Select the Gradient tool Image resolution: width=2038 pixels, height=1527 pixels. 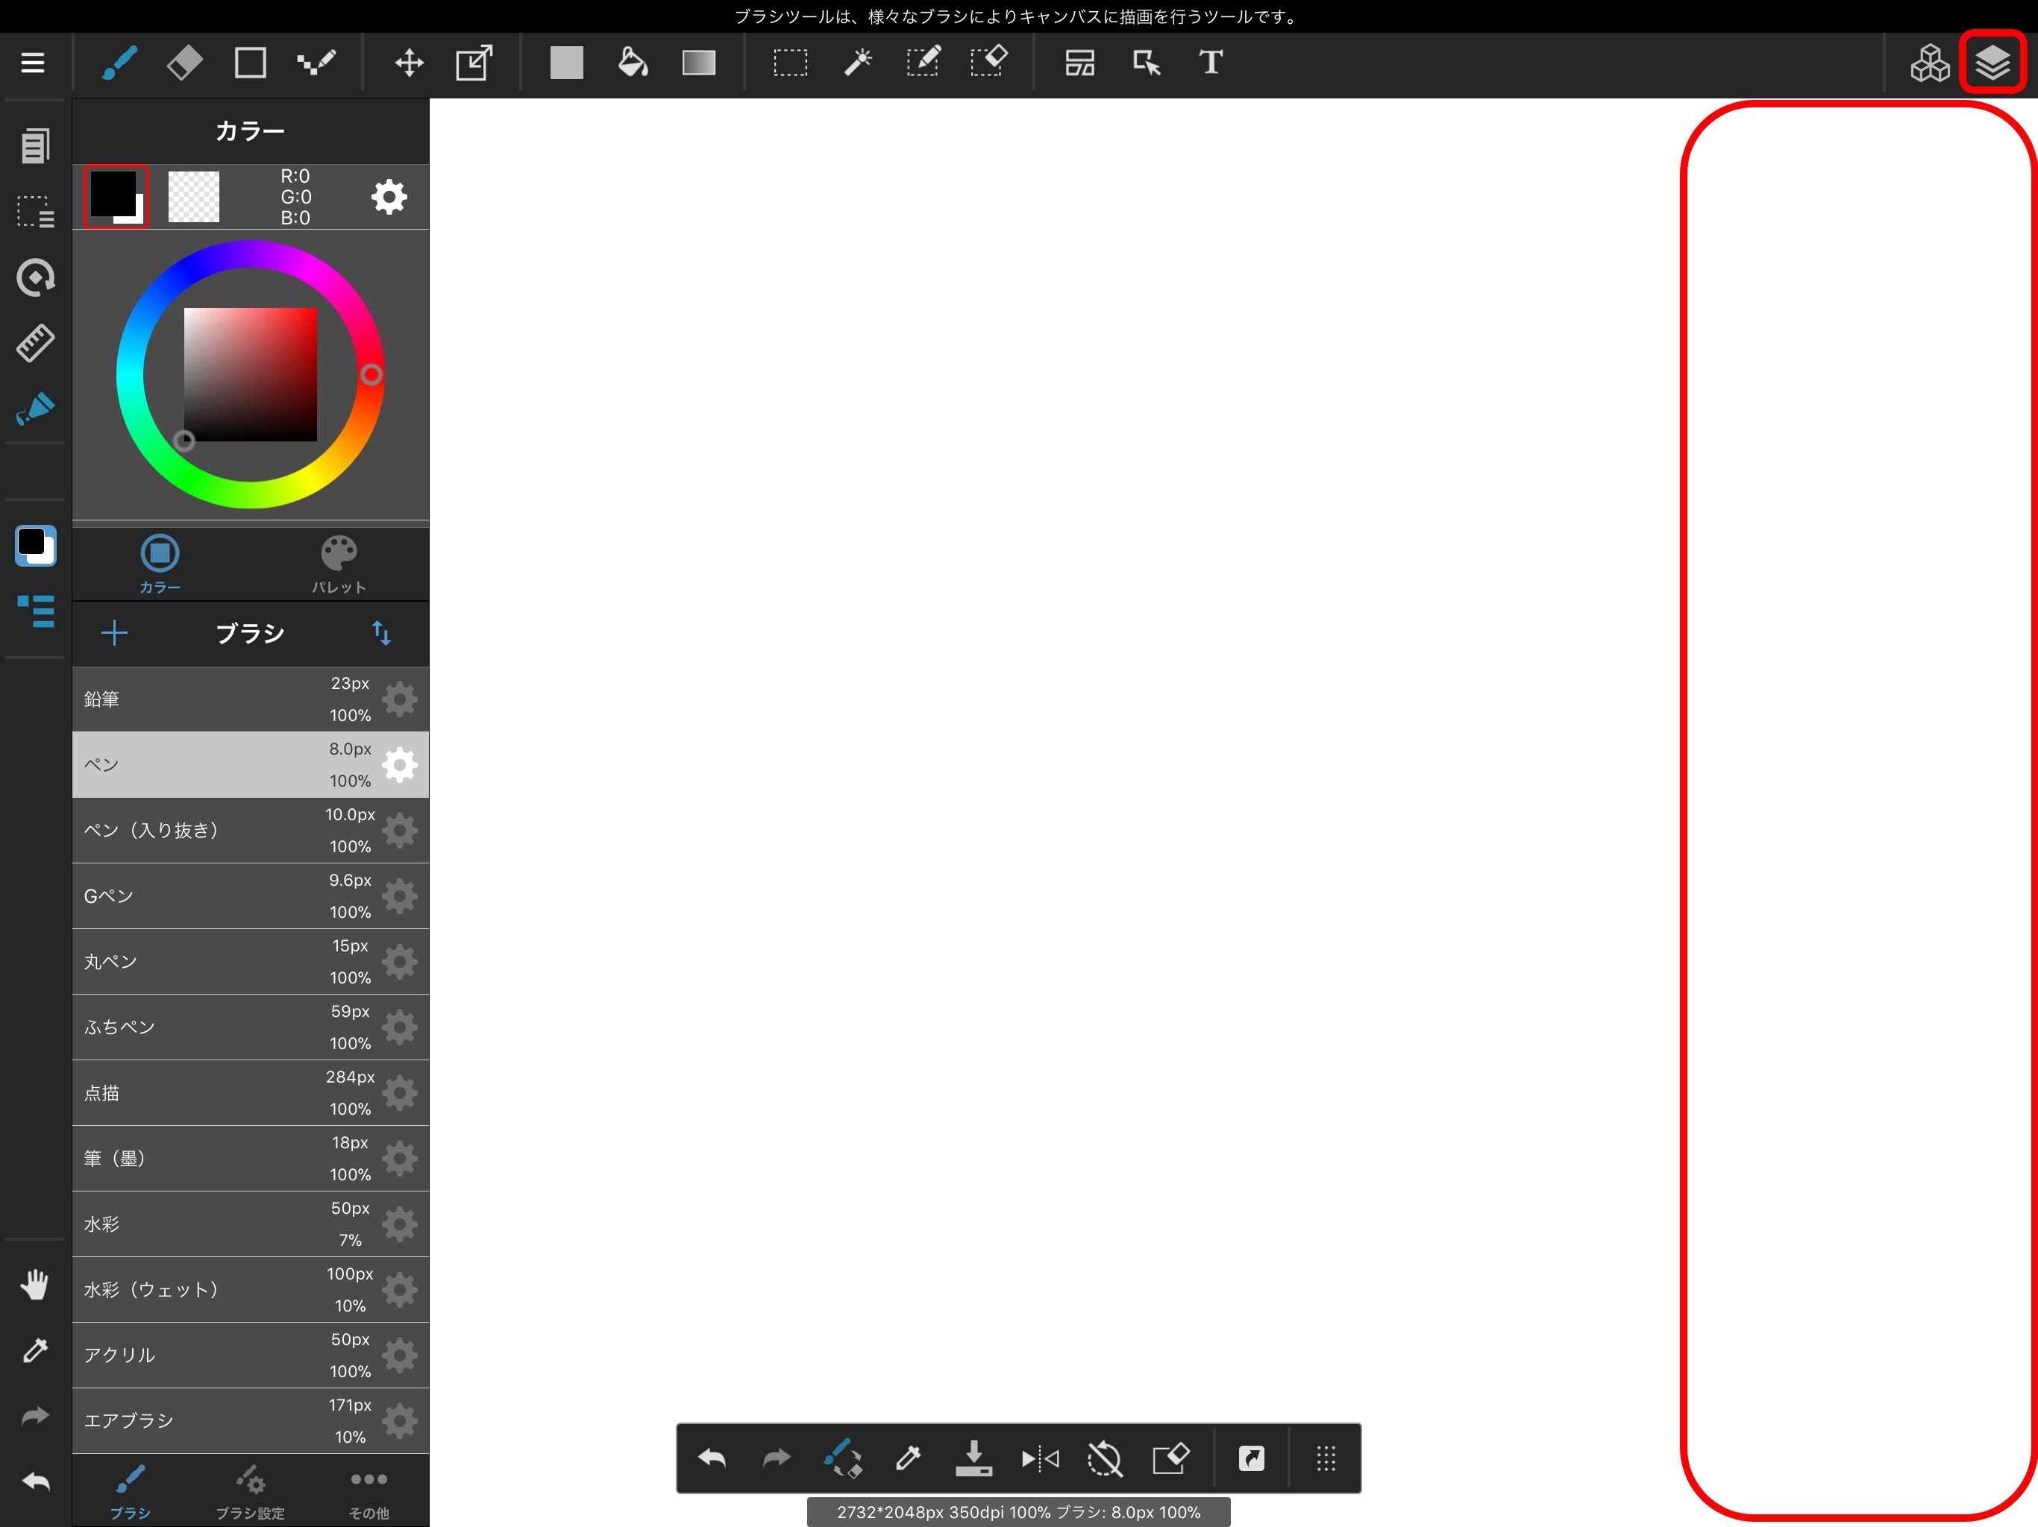698,63
